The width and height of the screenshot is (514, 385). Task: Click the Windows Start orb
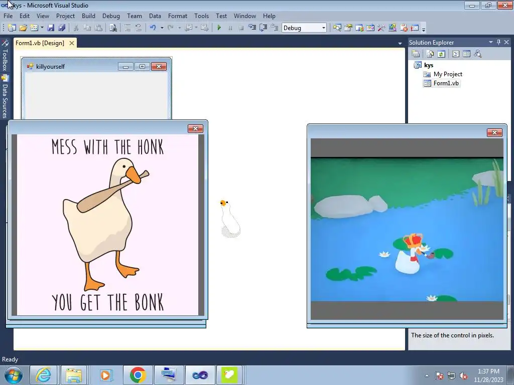tap(13, 375)
